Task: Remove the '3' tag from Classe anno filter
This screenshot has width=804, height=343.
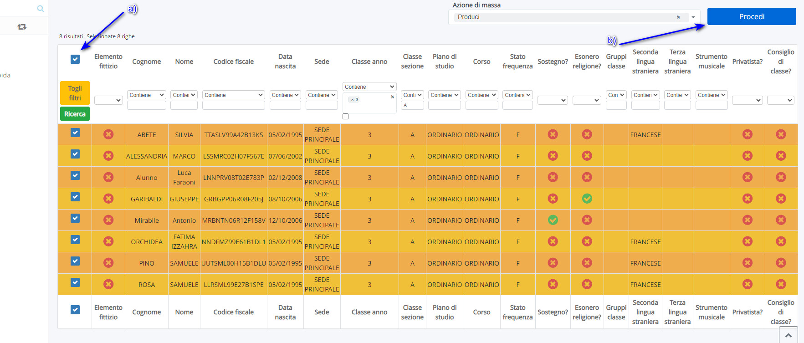Action: tap(352, 99)
